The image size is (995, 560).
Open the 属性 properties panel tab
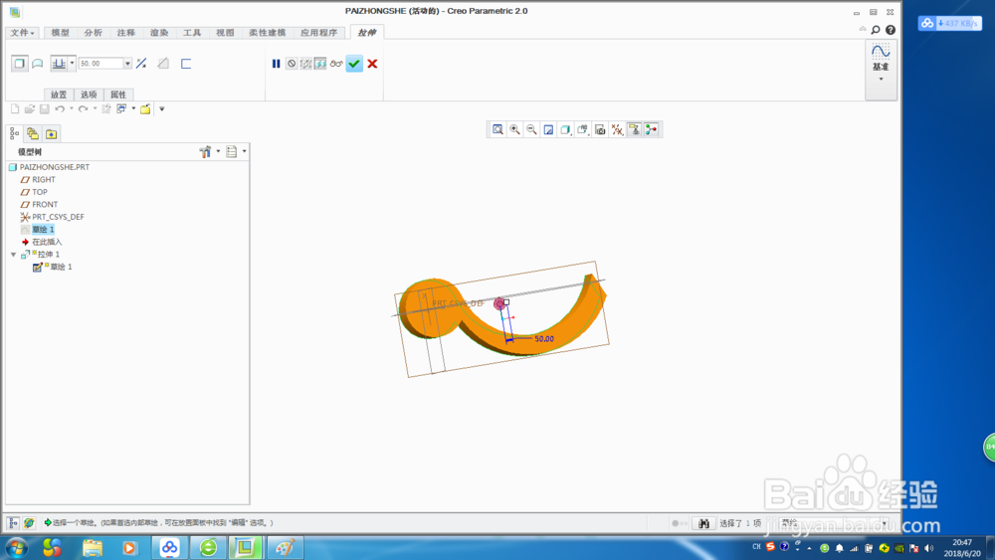click(118, 94)
